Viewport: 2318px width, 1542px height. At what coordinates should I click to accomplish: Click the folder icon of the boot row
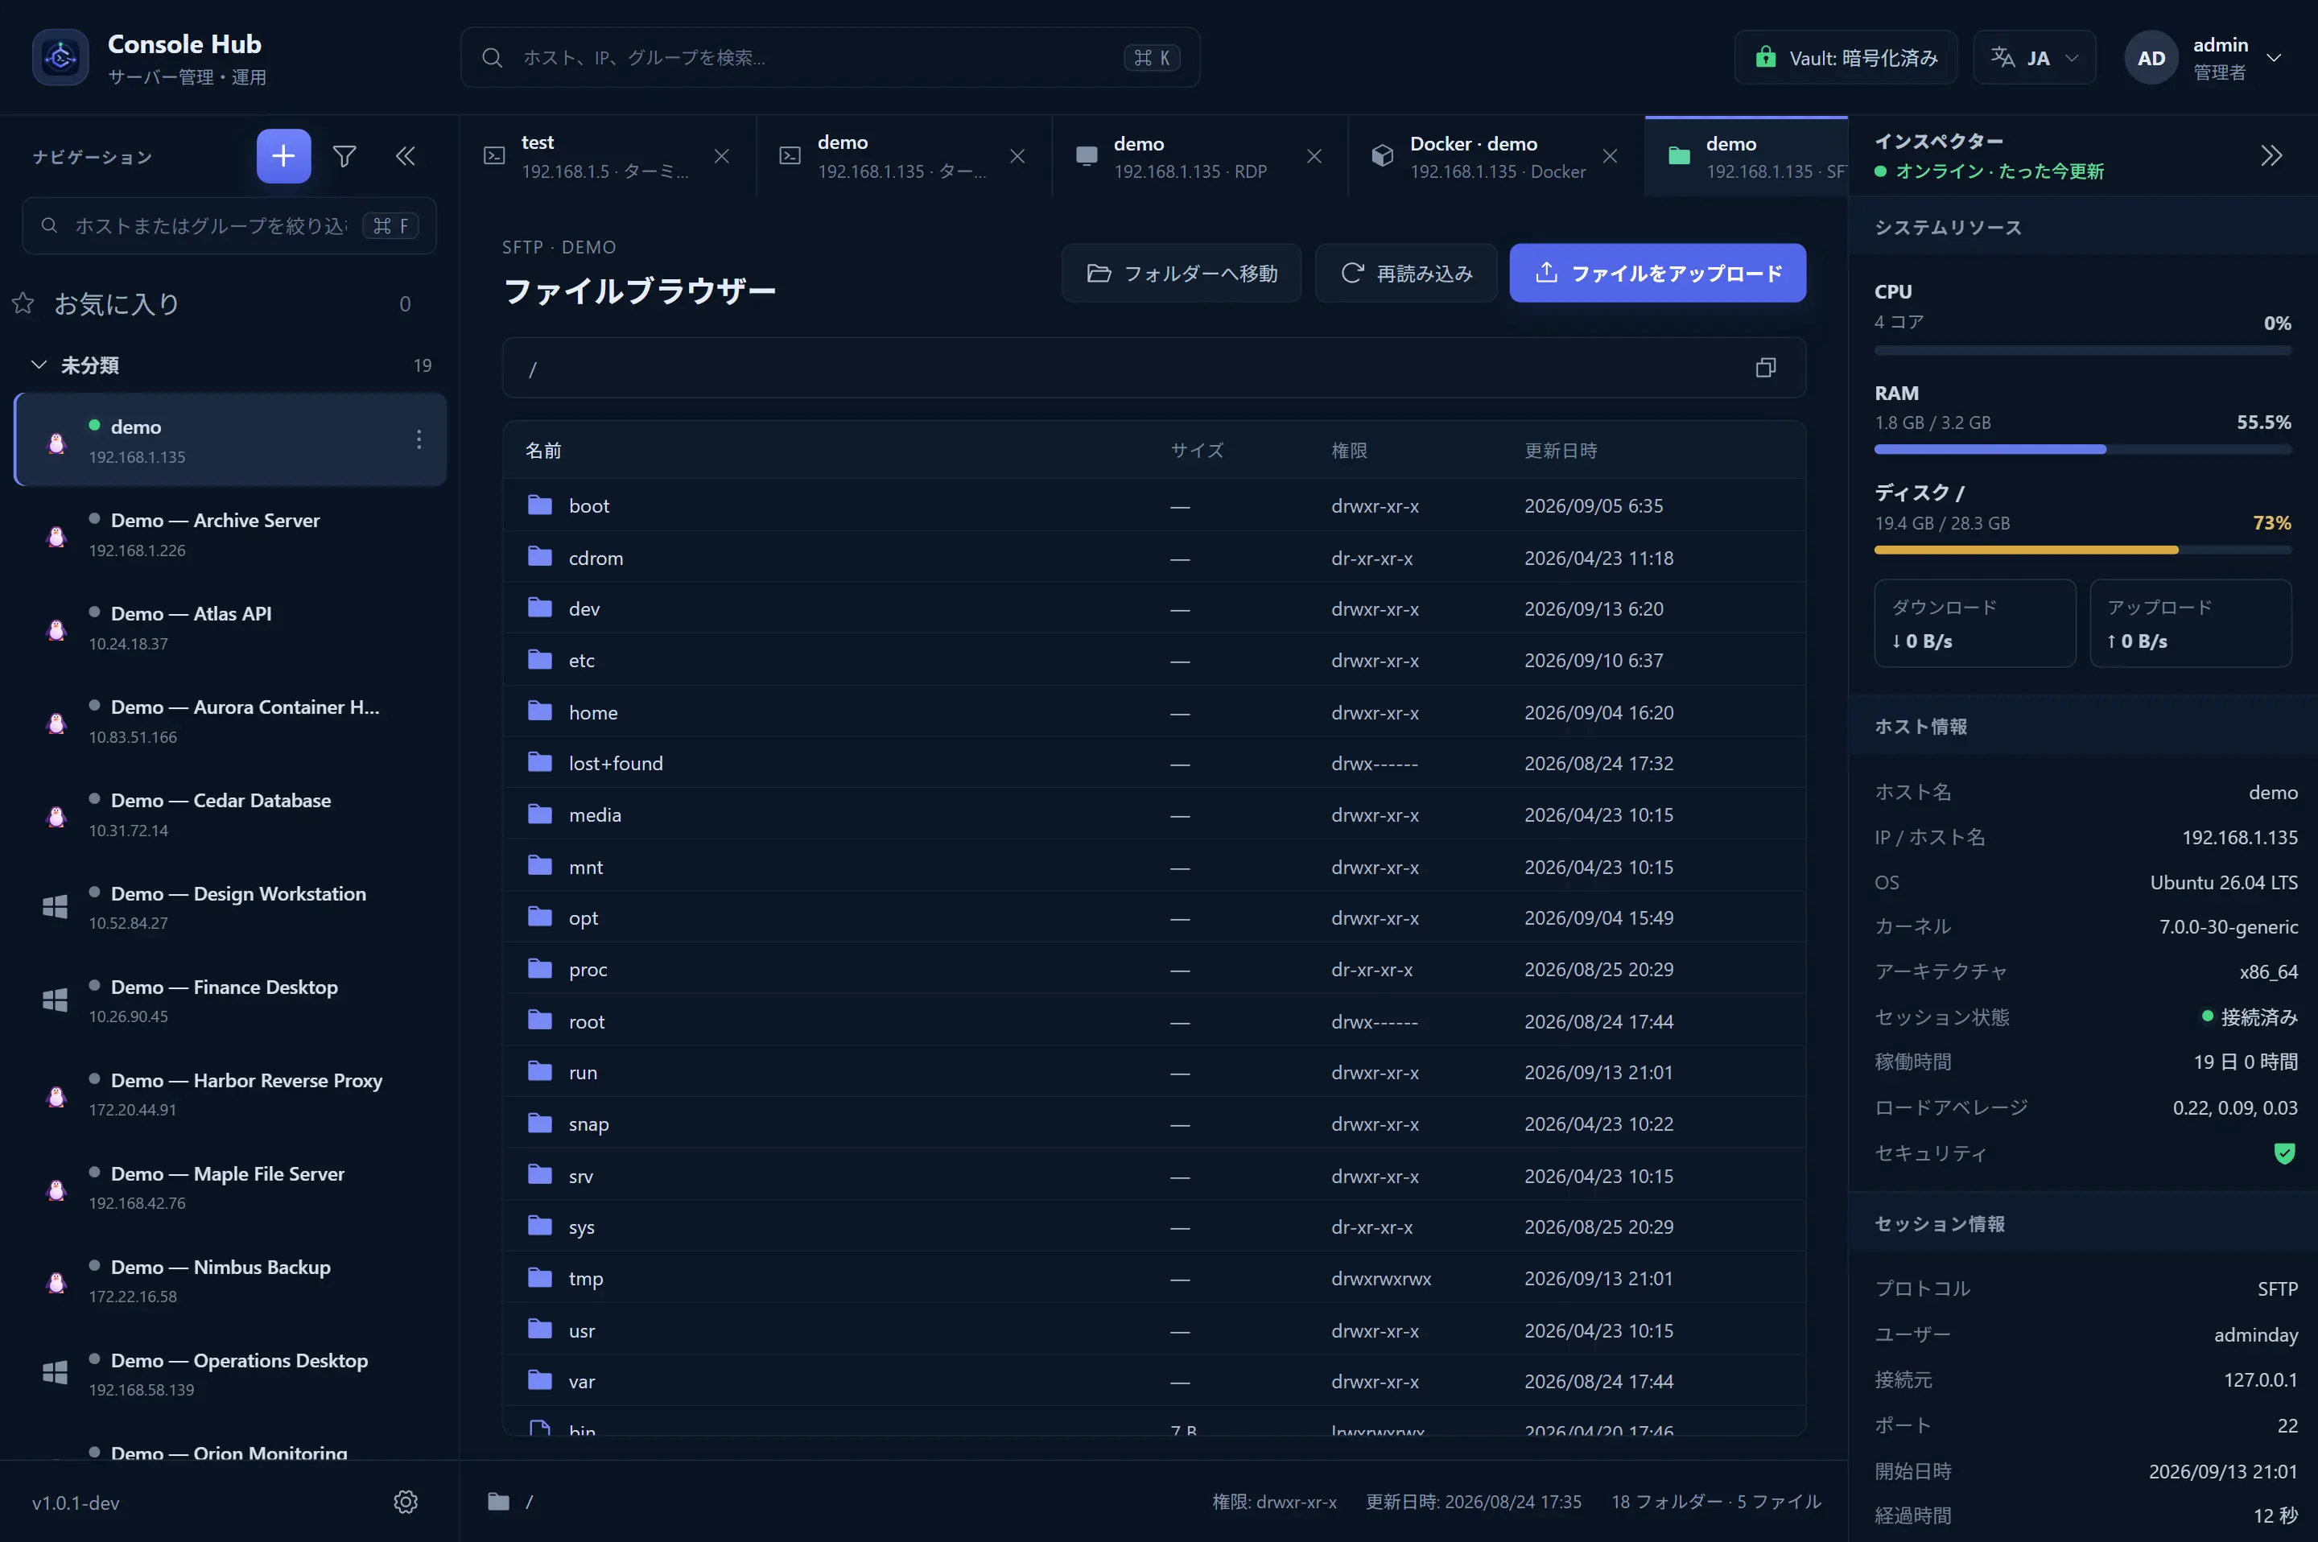pyautogui.click(x=540, y=505)
